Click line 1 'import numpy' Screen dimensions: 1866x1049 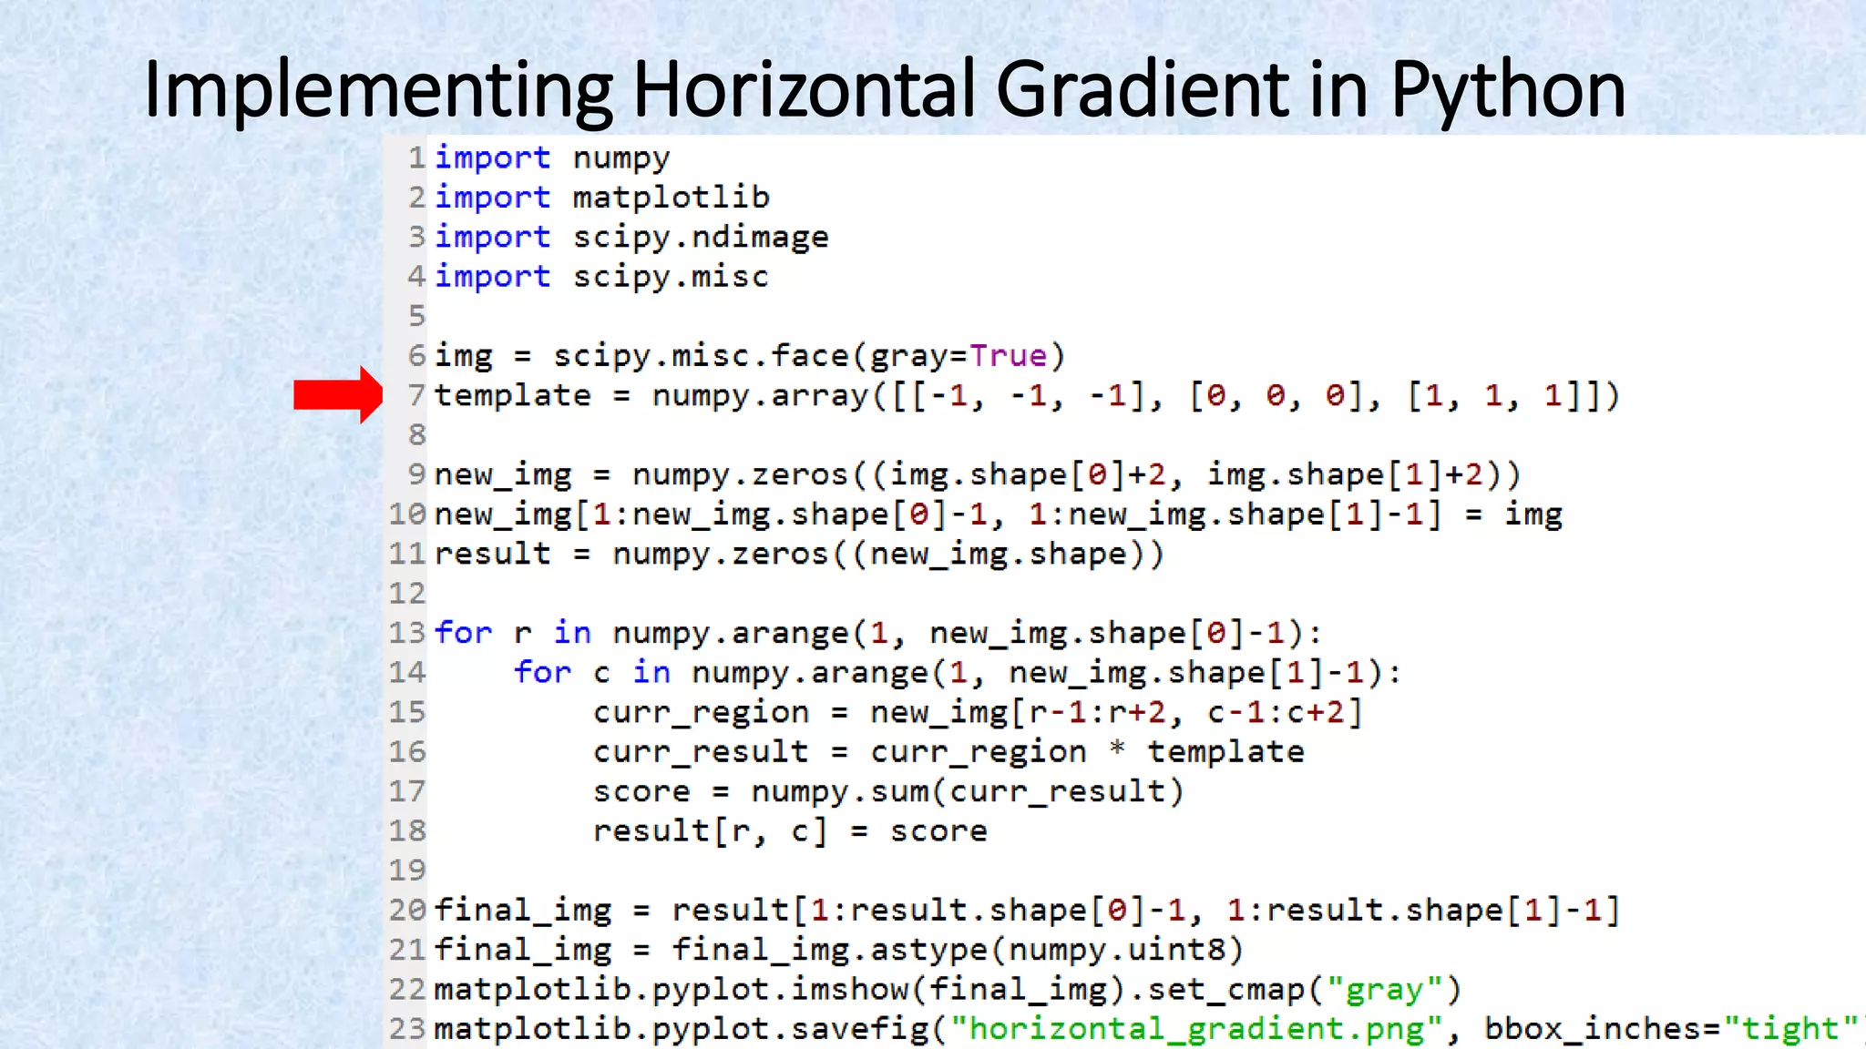pos(552,158)
